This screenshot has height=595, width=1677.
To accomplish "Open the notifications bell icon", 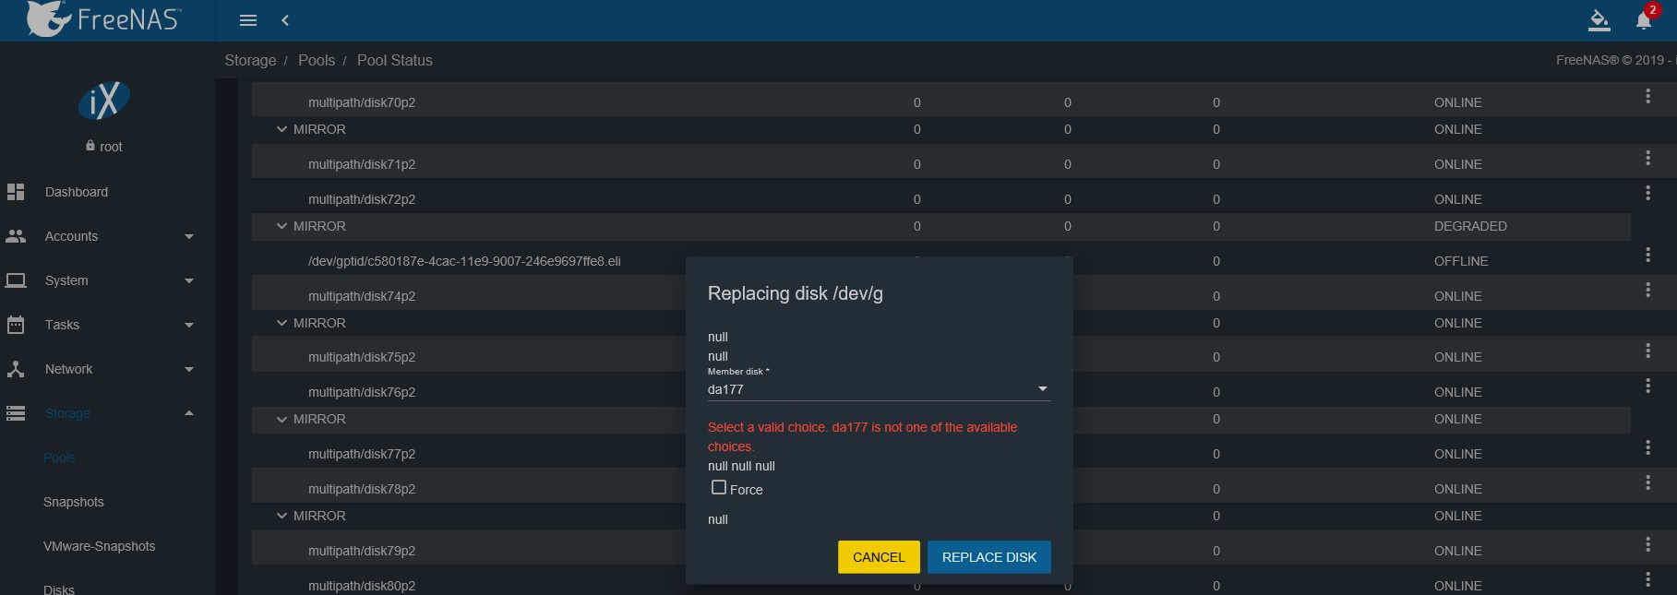I will (x=1643, y=21).
